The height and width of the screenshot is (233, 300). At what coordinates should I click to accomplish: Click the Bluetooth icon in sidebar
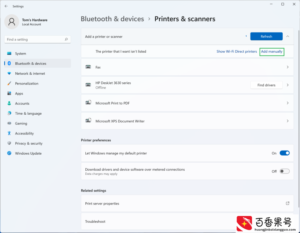pyautogui.click(x=9, y=64)
